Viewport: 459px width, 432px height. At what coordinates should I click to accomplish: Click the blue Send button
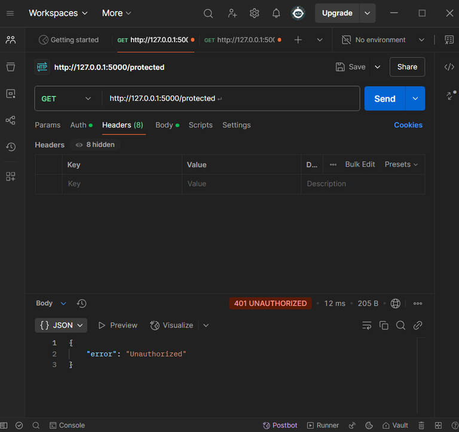pos(384,99)
